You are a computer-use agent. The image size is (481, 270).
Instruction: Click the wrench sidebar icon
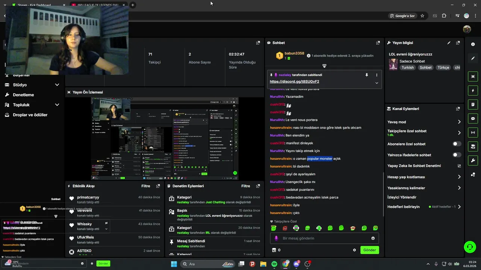pyautogui.click(x=473, y=160)
